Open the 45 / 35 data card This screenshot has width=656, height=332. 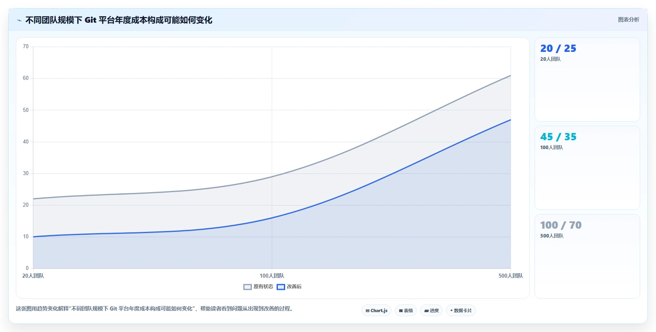click(587, 168)
